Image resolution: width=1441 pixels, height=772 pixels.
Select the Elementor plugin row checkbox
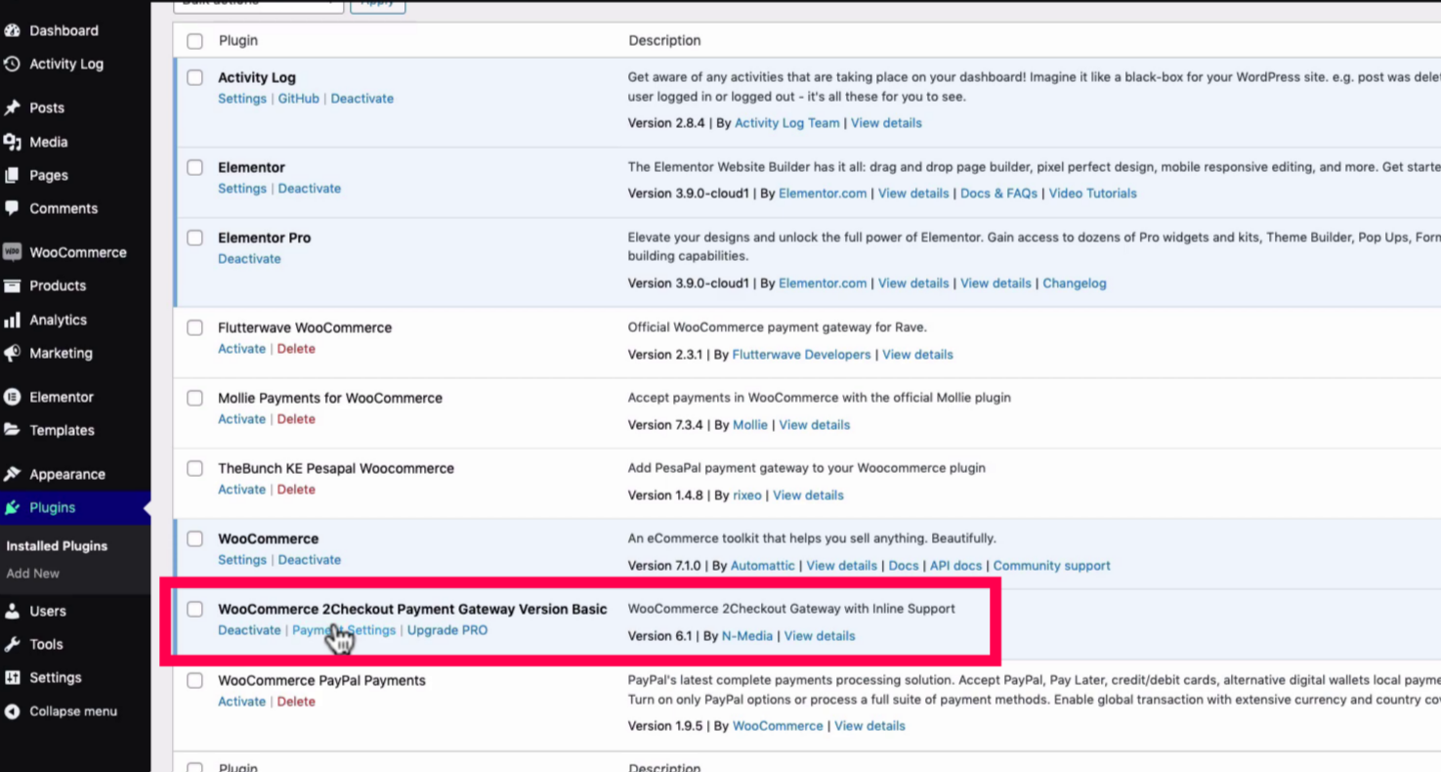tap(195, 168)
